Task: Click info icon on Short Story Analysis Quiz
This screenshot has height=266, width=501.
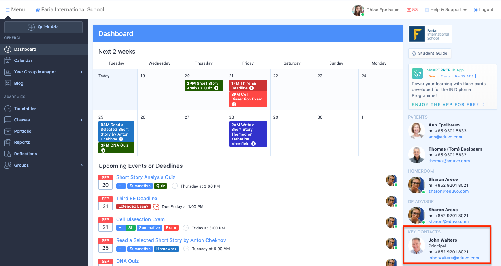Action: 217,88
